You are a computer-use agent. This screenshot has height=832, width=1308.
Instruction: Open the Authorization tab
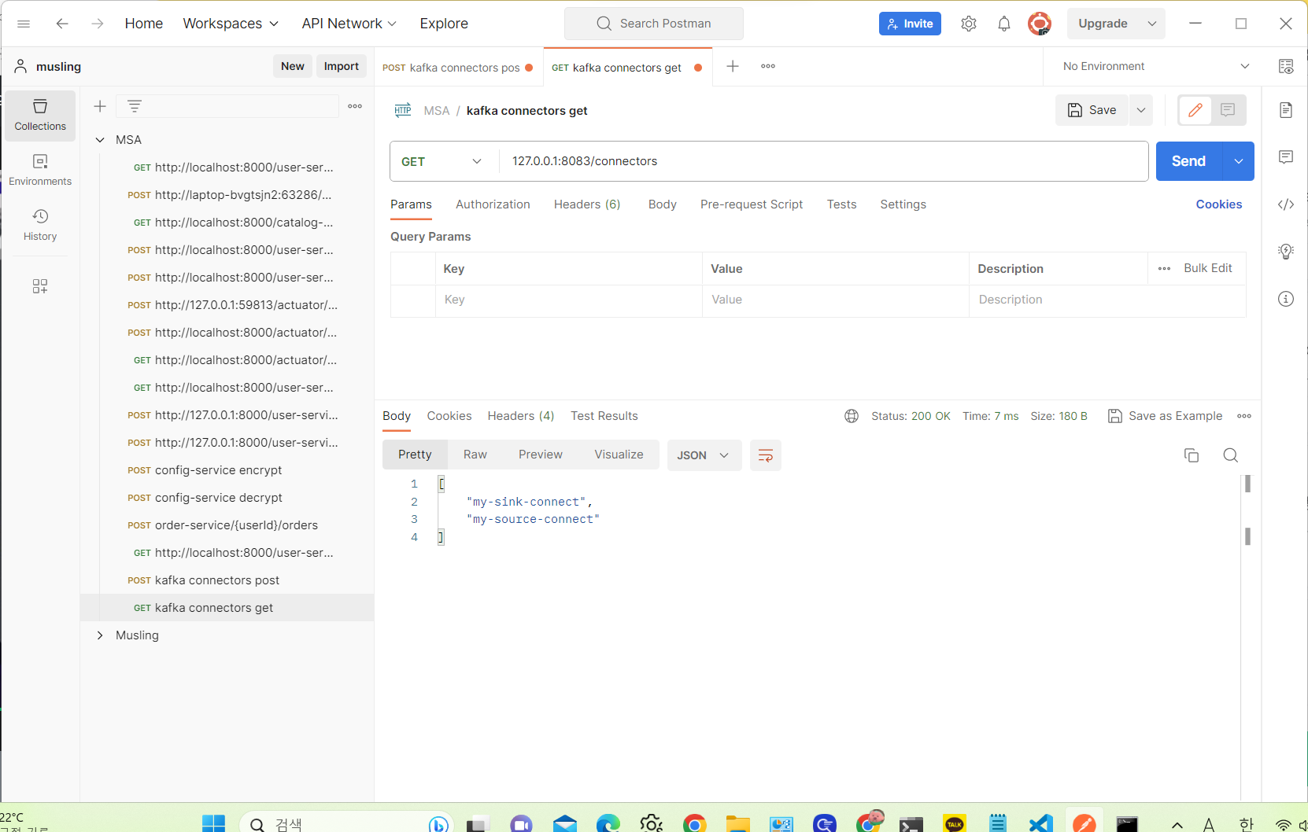(493, 204)
